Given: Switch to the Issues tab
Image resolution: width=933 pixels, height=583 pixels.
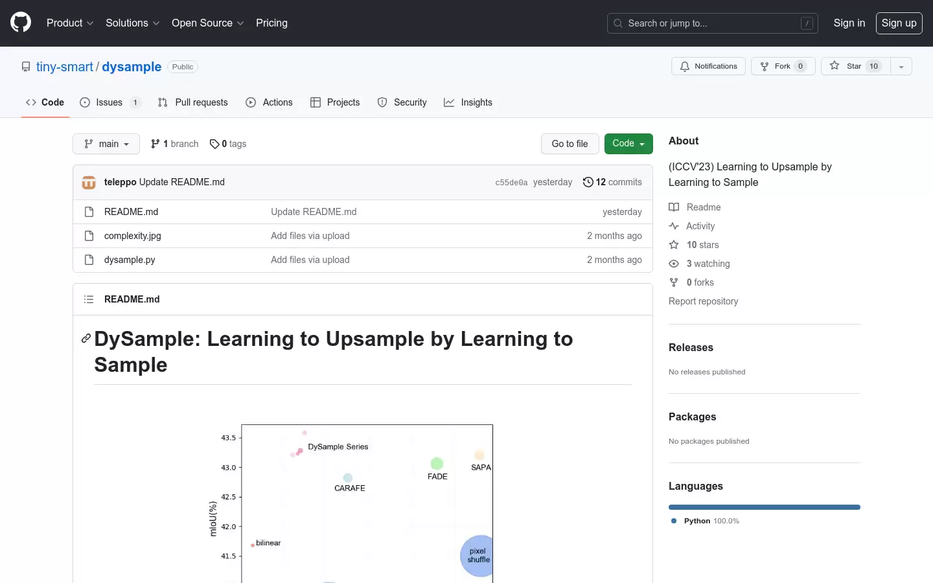Looking at the screenshot, I should [109, 102].
